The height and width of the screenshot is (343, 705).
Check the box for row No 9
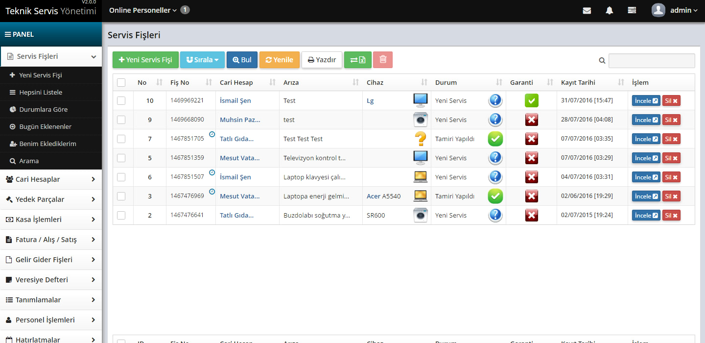121,120
